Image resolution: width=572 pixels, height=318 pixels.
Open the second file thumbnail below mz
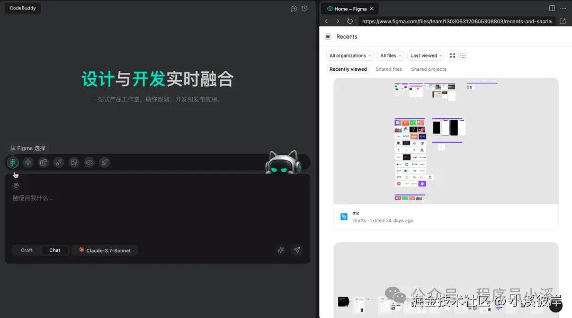point(446,280)
